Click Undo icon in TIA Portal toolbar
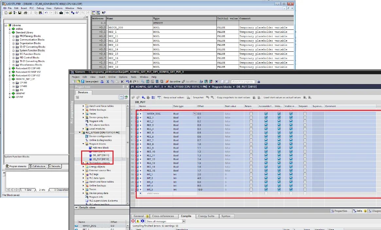 pyautogui.click(x=128, y=81)
